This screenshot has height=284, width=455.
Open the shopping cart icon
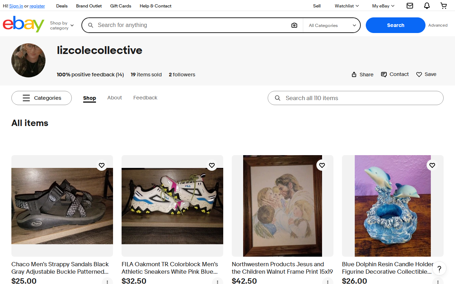444,6
